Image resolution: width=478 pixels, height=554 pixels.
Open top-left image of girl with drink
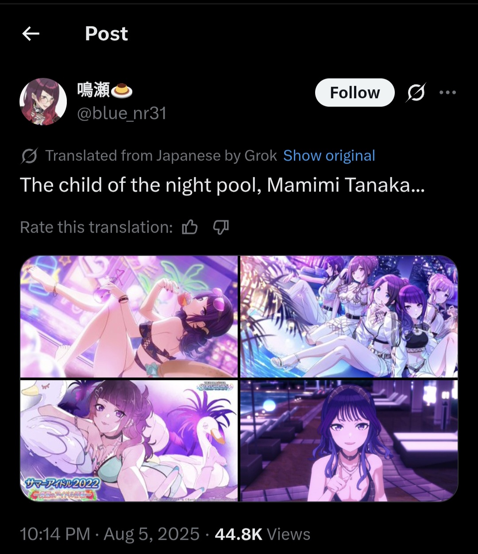129,316
